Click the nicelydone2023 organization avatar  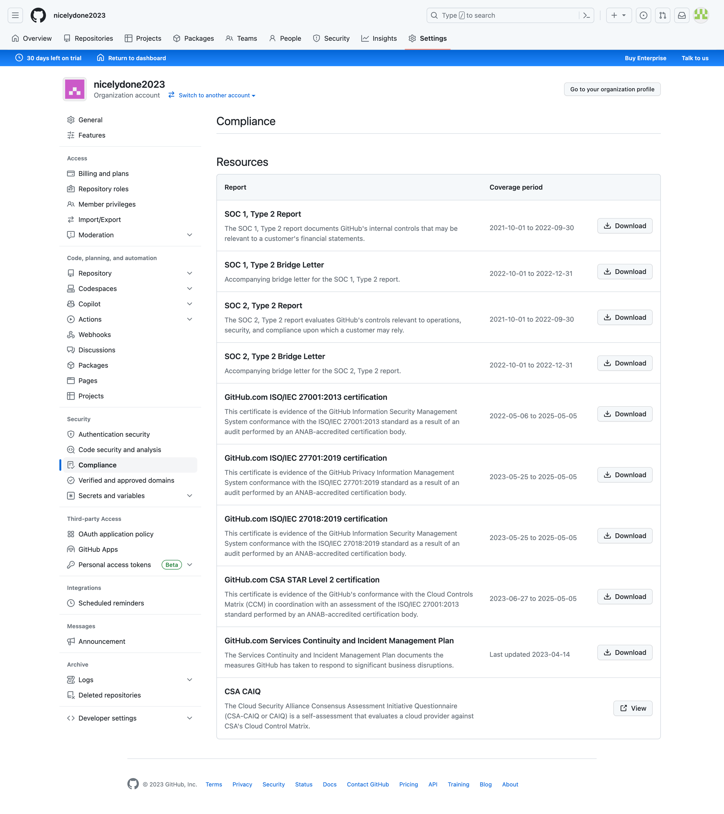coord(75,89)
